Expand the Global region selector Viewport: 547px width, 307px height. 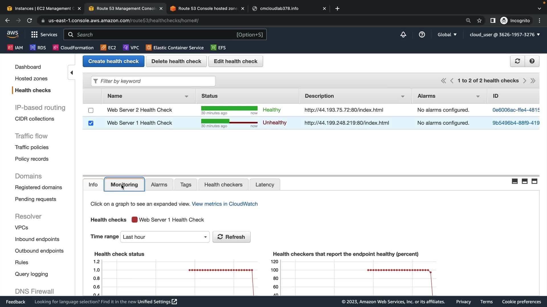[447, 35]
